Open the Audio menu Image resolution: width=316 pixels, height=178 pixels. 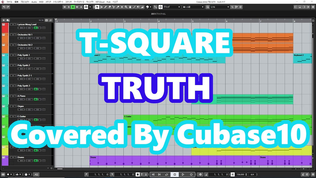pos(34,2)
